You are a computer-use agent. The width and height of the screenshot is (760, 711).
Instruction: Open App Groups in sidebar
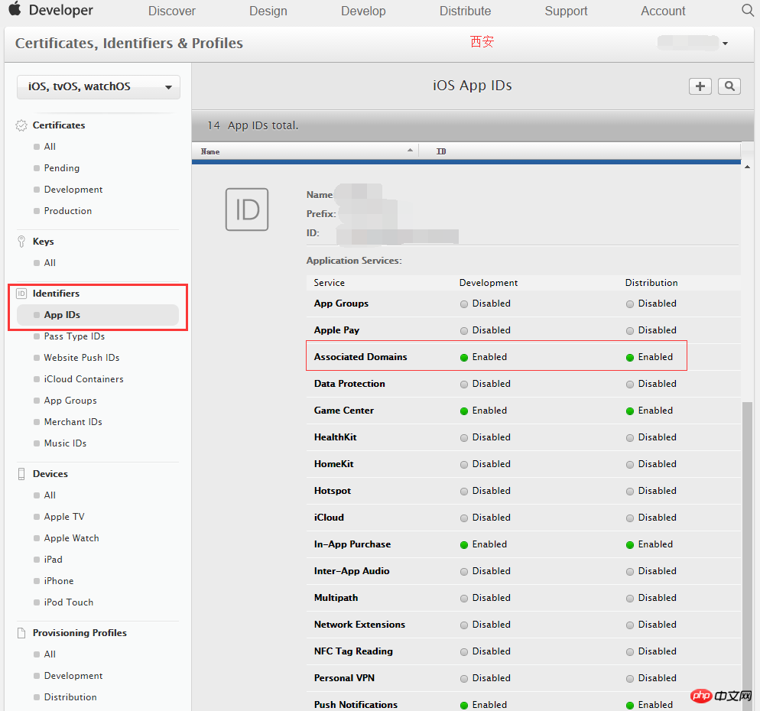[70, 401]
